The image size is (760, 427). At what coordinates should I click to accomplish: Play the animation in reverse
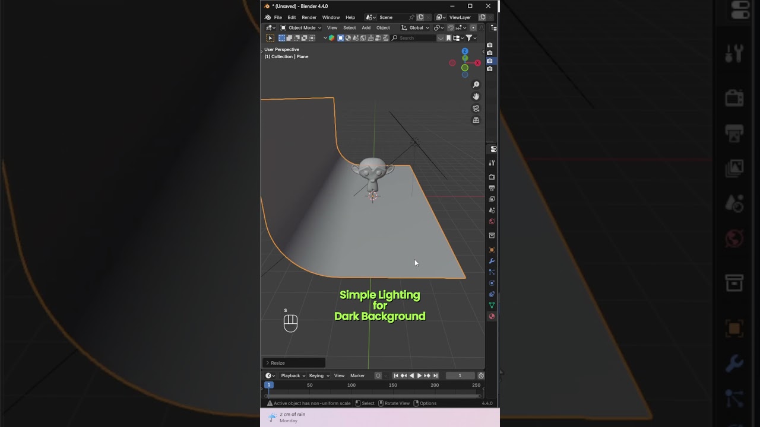(411, 375)
